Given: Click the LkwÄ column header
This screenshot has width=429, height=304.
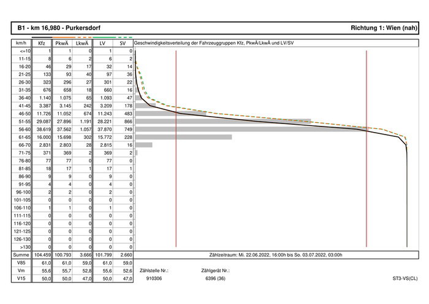Looking at the screenshot, I should [83, 44].
